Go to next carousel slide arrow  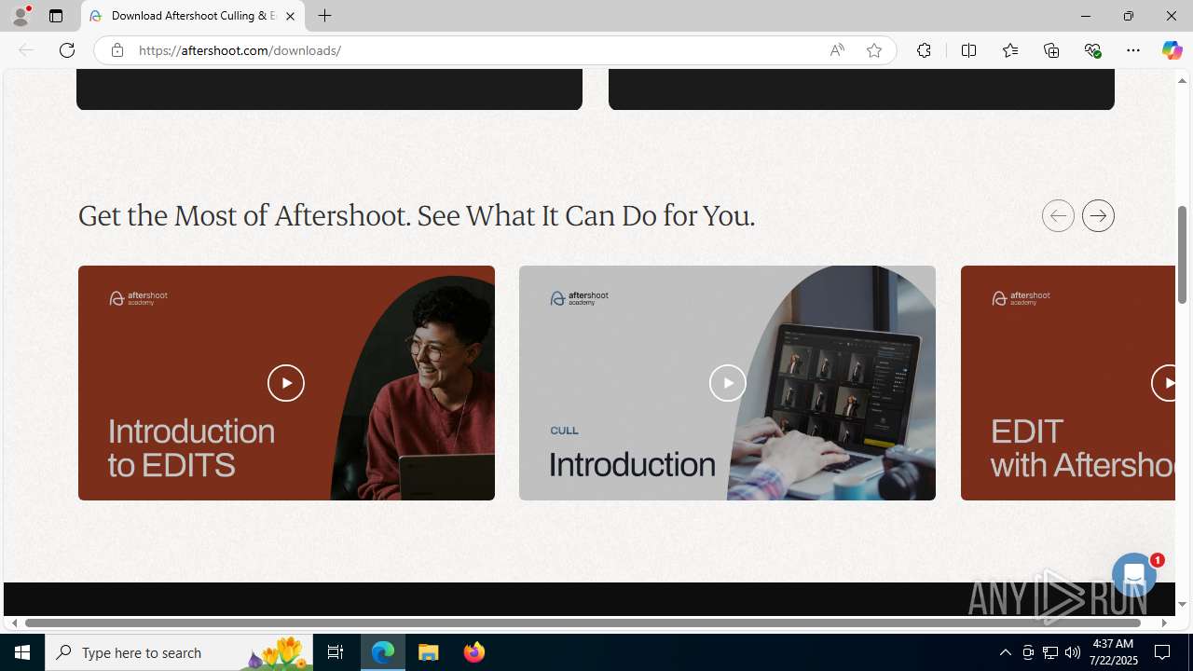[1098, 216]
